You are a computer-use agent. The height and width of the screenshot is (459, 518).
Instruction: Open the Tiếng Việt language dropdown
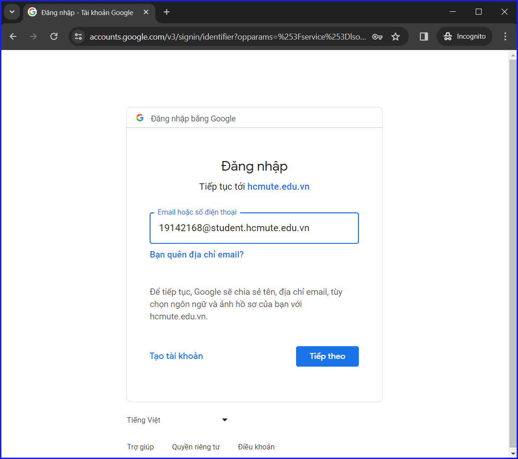[177, 420]
